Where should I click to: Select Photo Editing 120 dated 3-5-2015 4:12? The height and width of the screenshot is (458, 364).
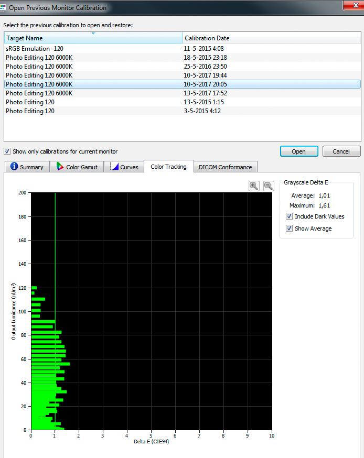point(183,111)
